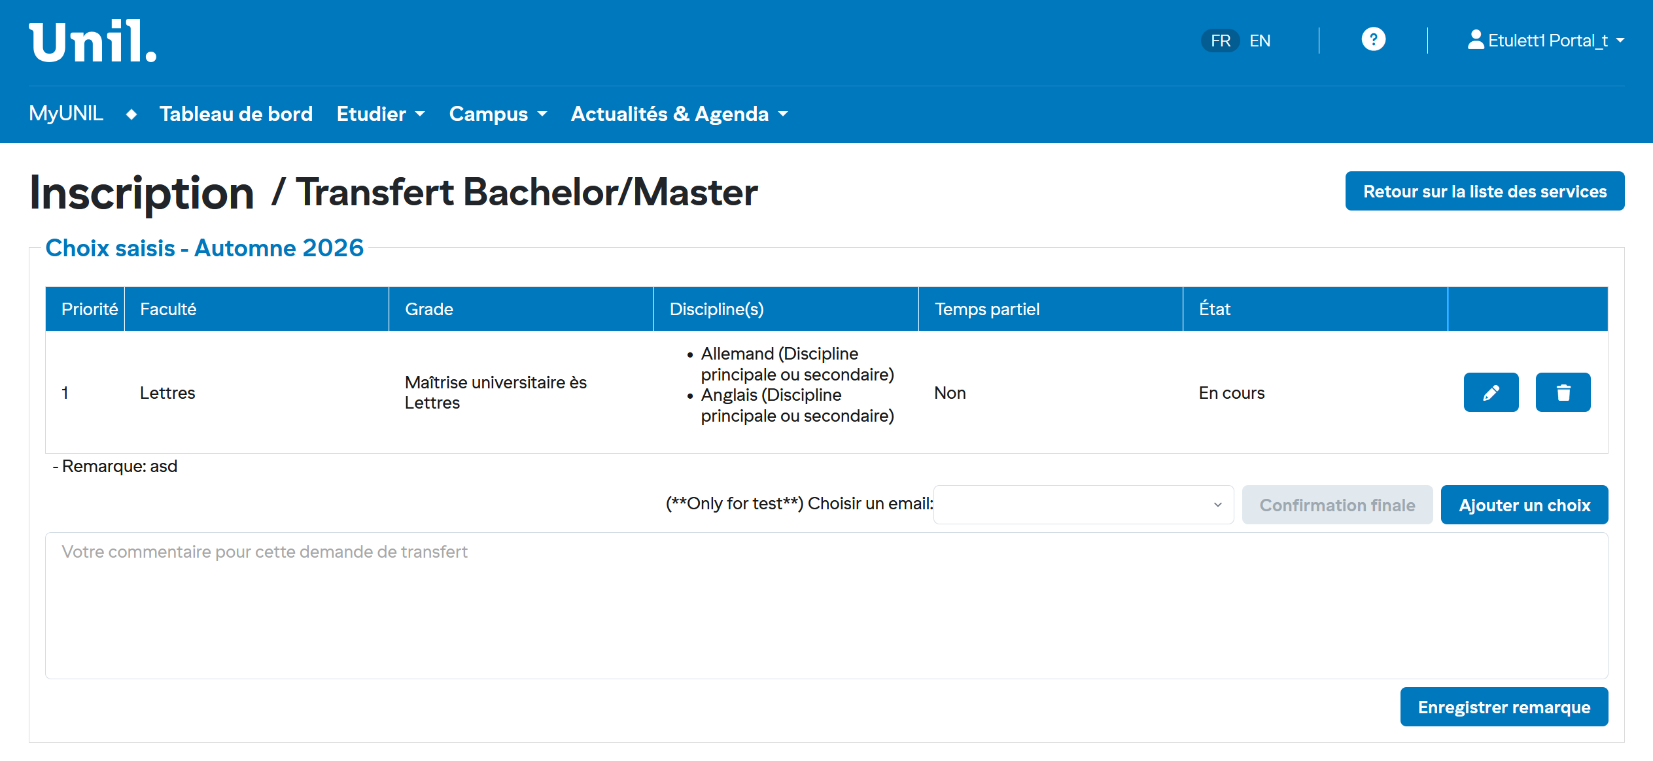This screenshot has width=1653, height=761.
Task: Go to Tableau de bord
Action: click(x=236, y=114)
